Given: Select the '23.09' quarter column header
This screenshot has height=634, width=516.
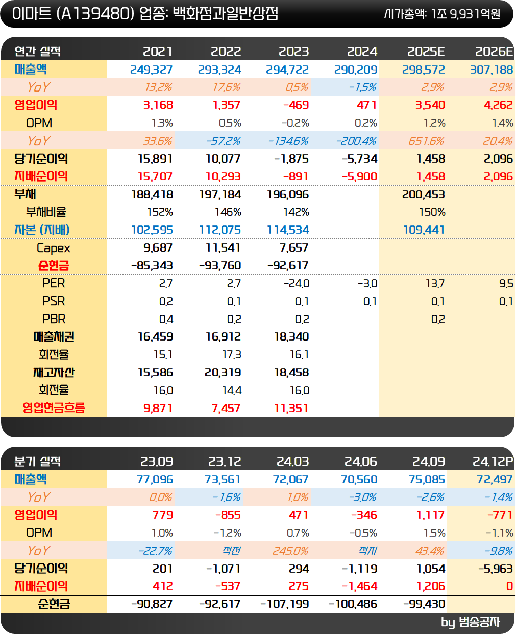Looking at the screenshot, I should pyautogui.click(x=156, y=461).
